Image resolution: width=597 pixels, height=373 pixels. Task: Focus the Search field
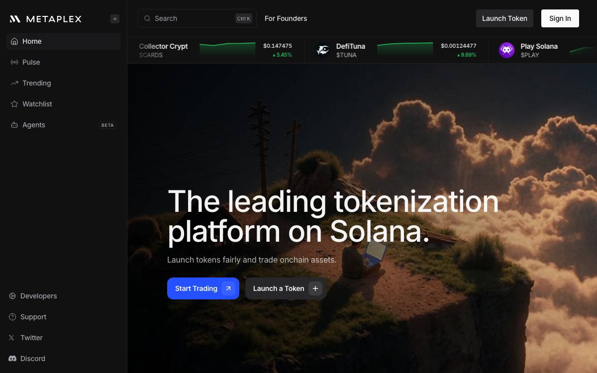click(x=197, y=18)
